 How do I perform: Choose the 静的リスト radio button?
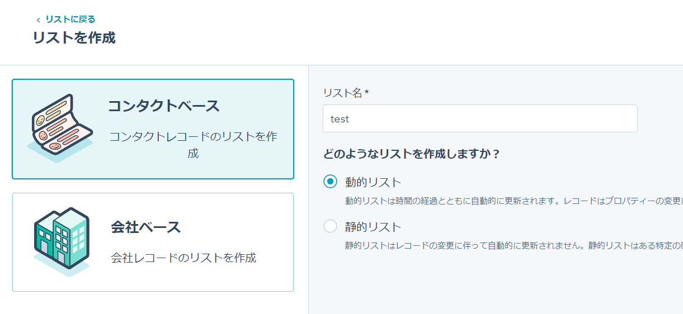pyautogui.click(x=331, y=226)
